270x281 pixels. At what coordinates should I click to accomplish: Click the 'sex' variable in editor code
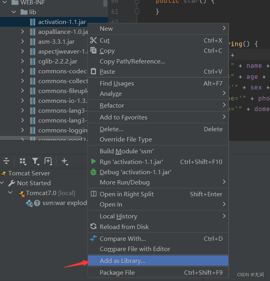[x=256, y=87]
